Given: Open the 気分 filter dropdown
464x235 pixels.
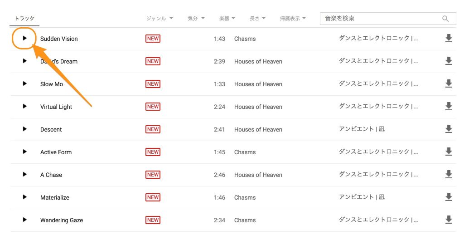Looking at the screenshot, I should (196, 19).
